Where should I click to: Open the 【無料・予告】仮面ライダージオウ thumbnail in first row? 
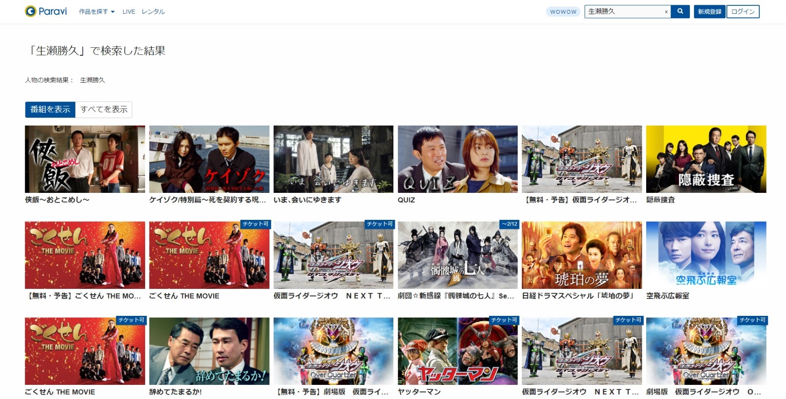[582, 159]
